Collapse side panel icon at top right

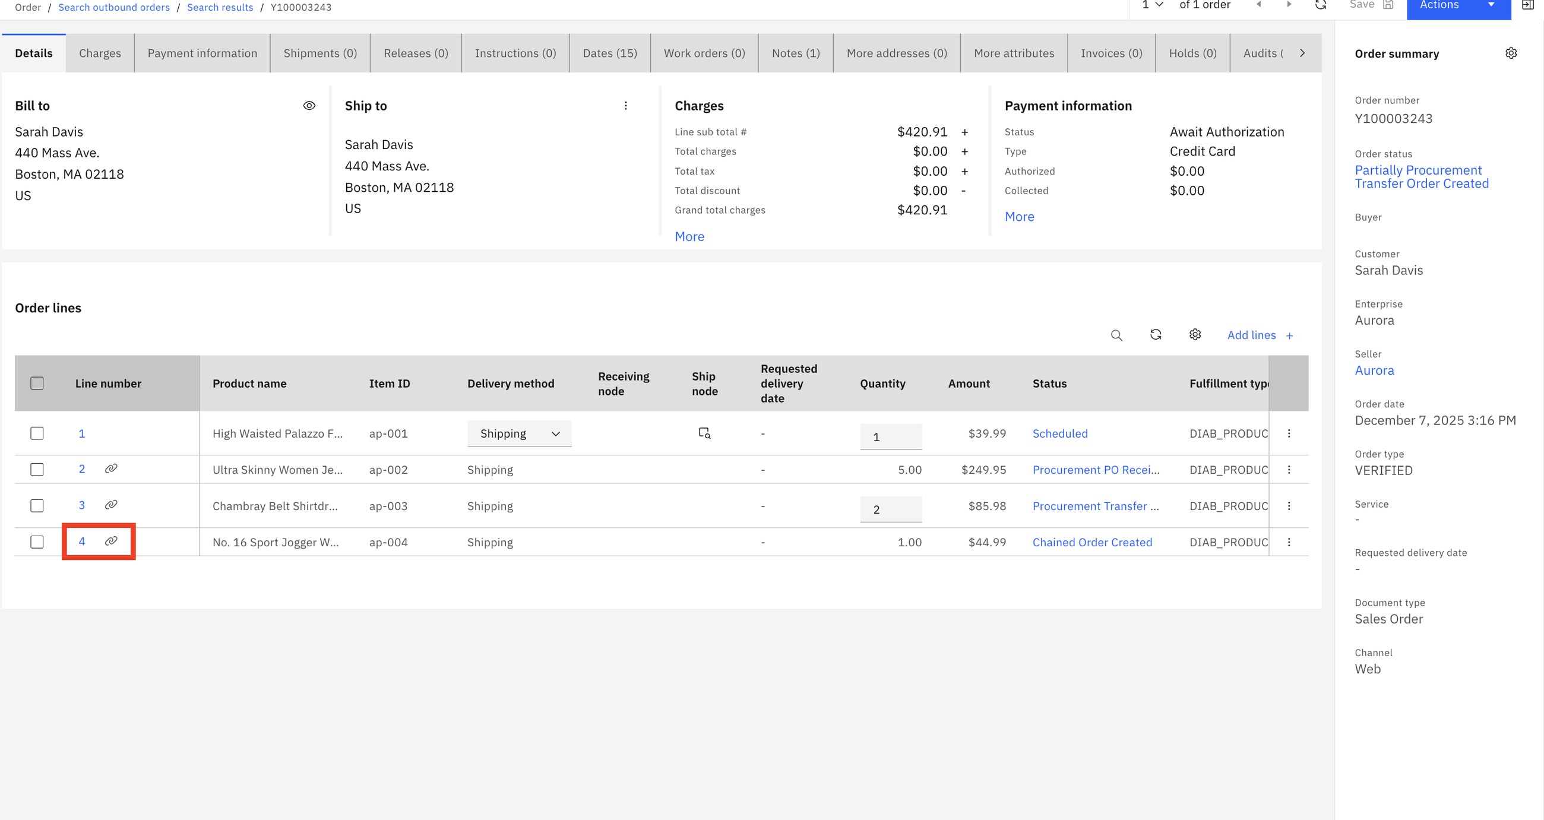(1528, 5)
